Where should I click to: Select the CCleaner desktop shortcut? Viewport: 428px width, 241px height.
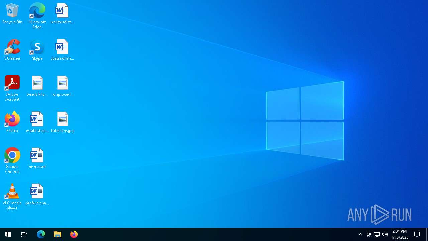12,50
